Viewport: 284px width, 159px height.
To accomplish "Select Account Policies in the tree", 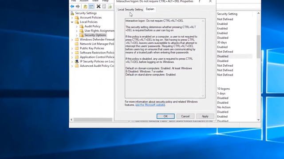I will point(91,18).
